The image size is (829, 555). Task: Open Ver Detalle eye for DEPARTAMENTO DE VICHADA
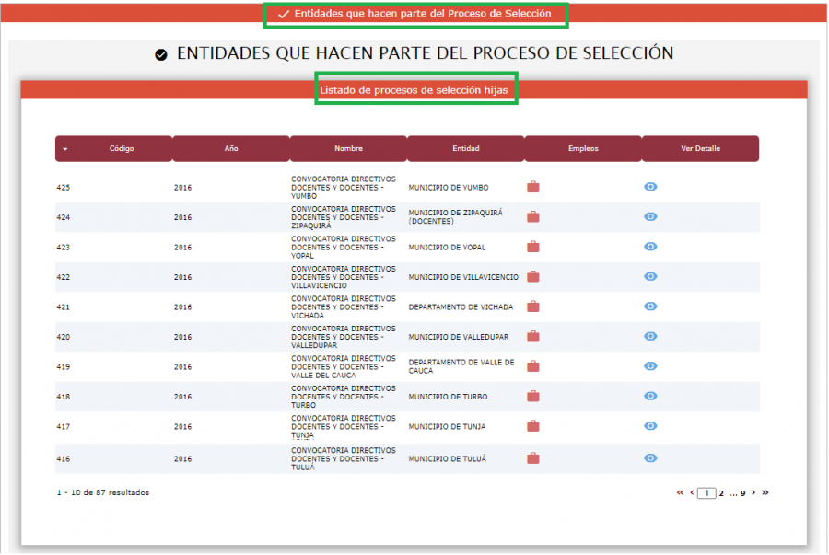point(651,306)
